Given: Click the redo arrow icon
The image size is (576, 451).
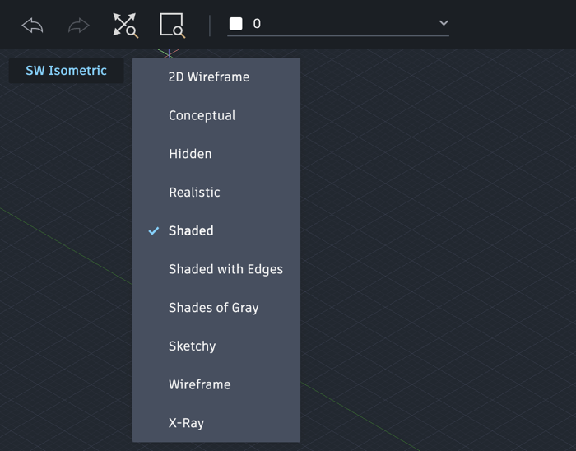Looking at the screenshot, I should click(78, 25).
